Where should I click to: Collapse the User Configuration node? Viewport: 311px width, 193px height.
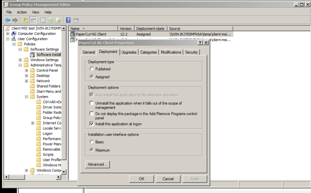[x=8, y=39]
